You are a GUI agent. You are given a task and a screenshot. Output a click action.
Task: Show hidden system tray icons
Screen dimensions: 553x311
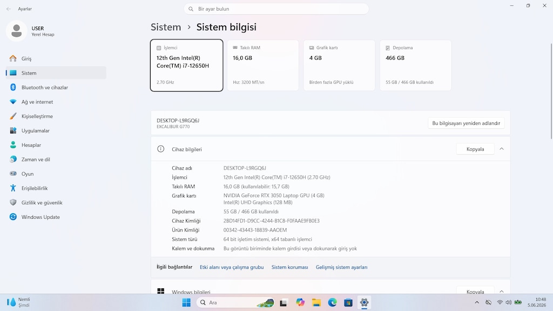477,302
